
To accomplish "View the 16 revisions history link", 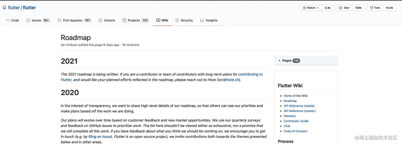I will (x=131, y=45).
